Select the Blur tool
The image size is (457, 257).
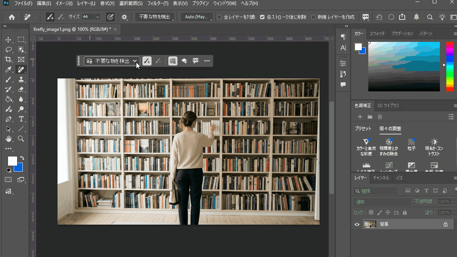coord(21,99)
